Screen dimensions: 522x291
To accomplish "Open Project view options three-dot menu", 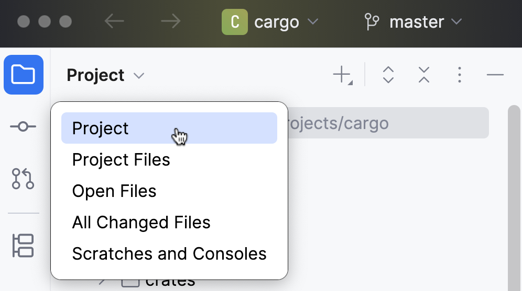I will (x=459, y=75).
